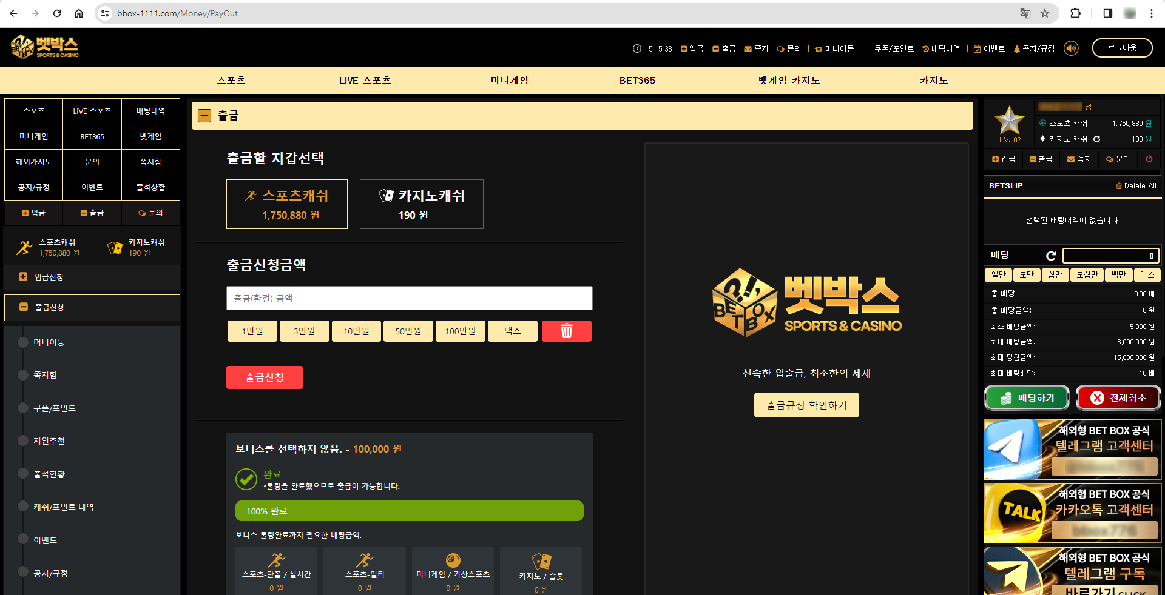The image size is (1165, 595).
Task: Open the 텔레그램 구독 banner
Action: pyautogui.click(x=1072, y=571)
